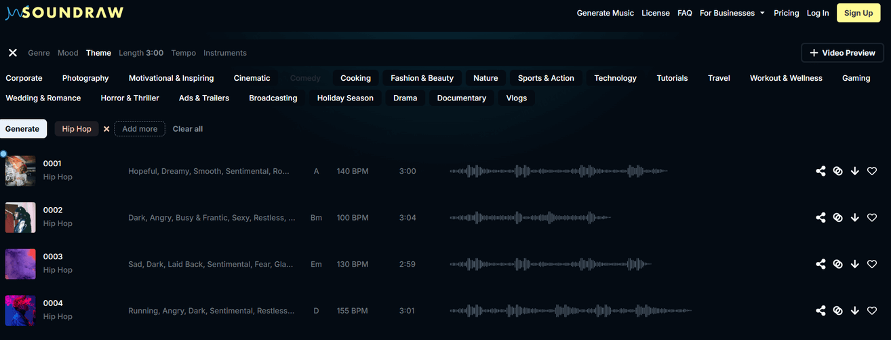Favorite track 0004 with heart icon
This screenshot has height=340, width=891.
pos(872,311)
